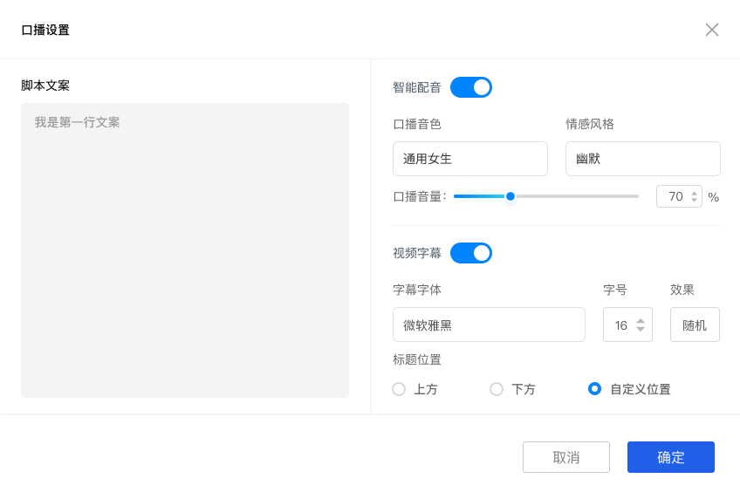Toggle the 智能配音 switch off
Image resolution: width=740 pixels, height=499 pixels.
[471, 87]
